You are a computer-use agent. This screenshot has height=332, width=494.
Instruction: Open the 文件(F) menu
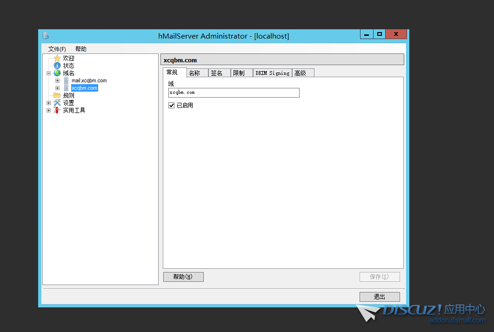point(57,49)
